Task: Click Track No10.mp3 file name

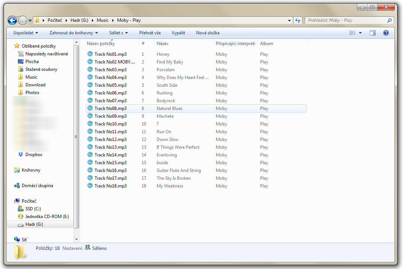Action: pyautogui.click(x=110, y=124)
